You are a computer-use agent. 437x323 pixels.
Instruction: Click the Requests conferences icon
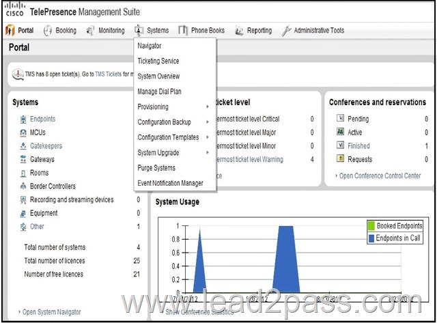(x=340, y=158)
